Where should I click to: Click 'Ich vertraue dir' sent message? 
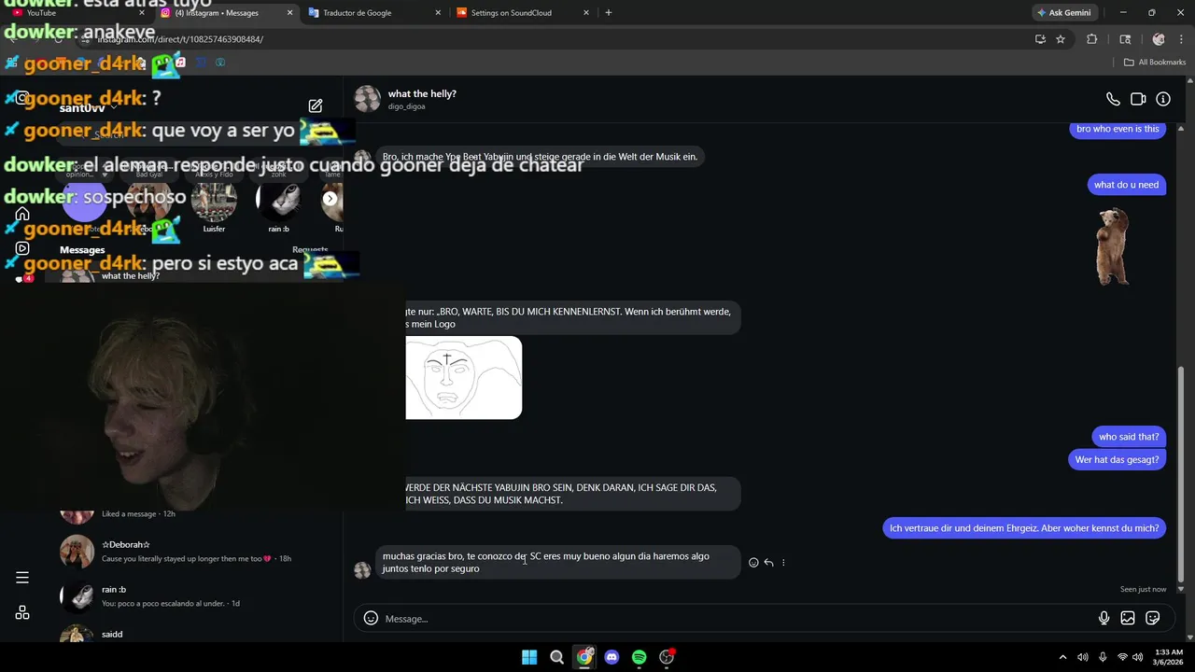coord(1024,528)
